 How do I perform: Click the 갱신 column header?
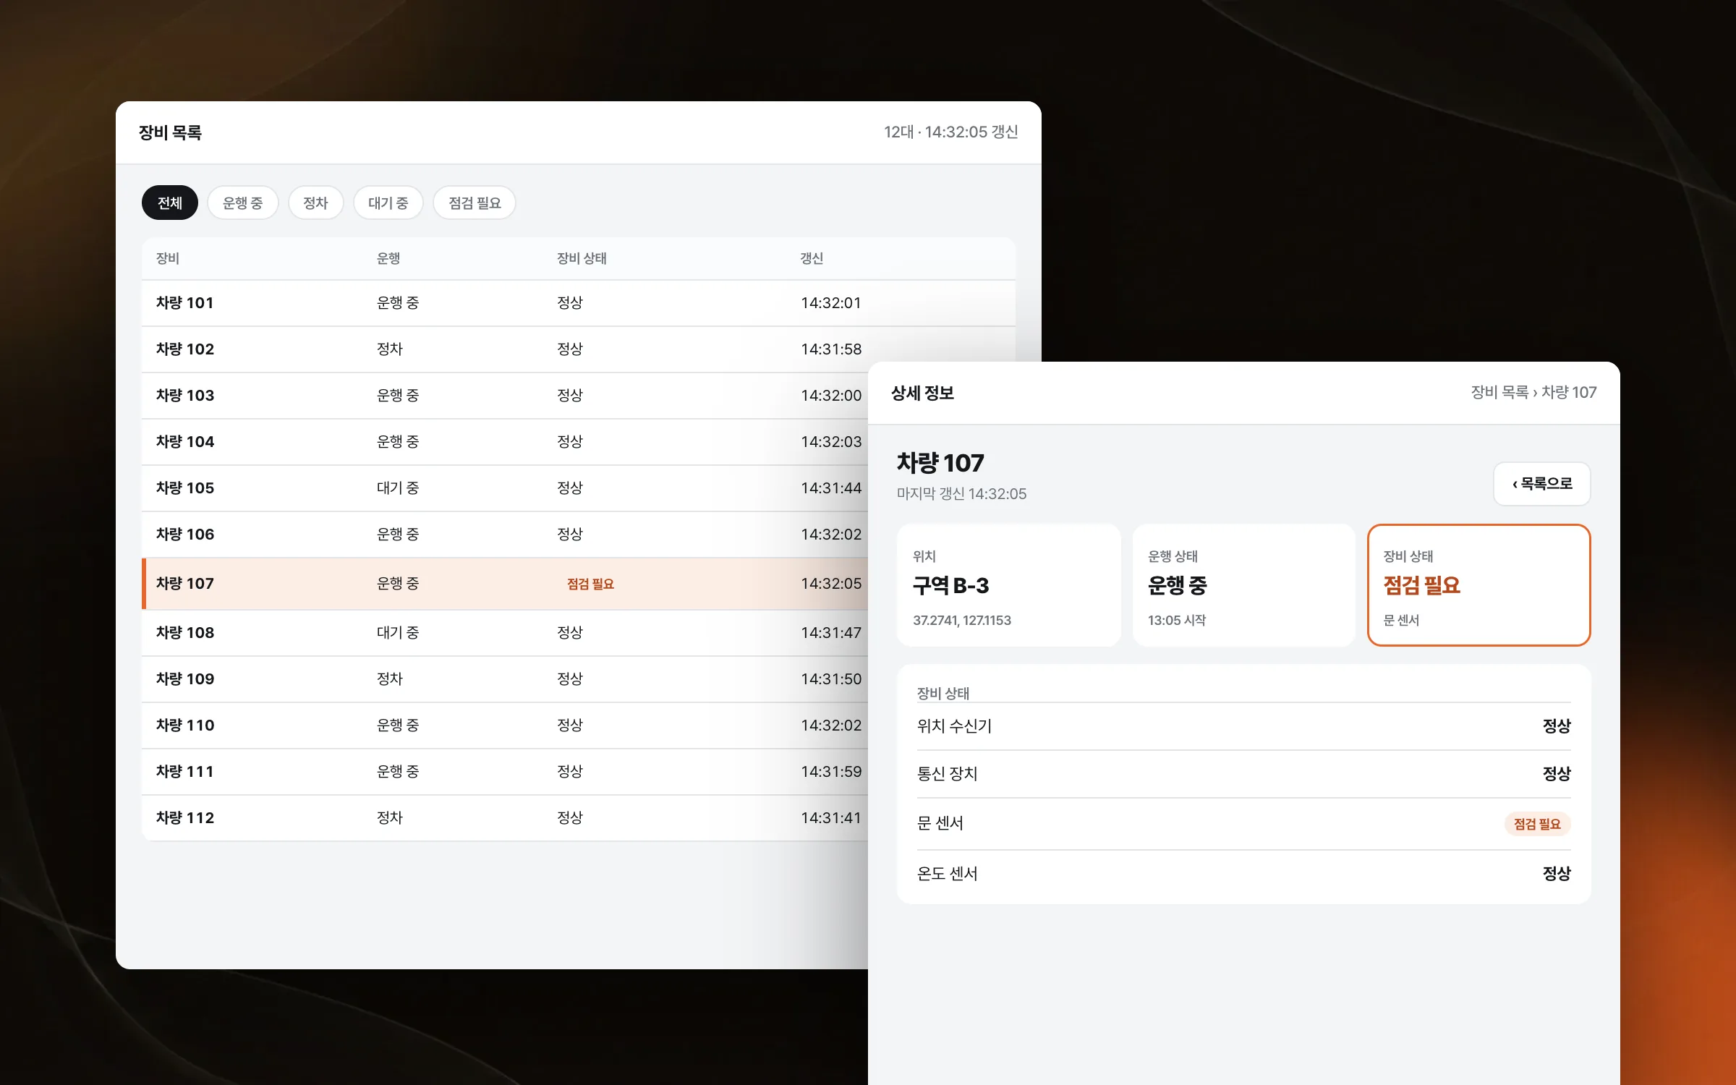pos(812,258)
